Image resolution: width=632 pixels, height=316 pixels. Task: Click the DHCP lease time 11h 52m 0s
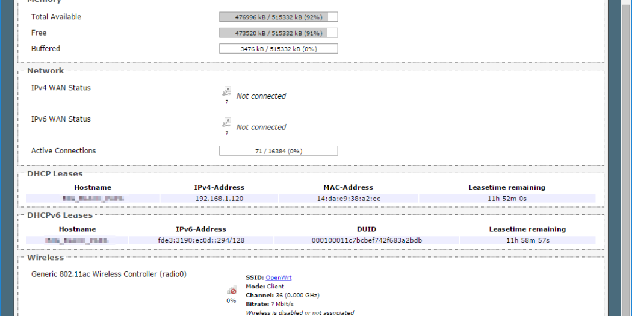(506, 199)
